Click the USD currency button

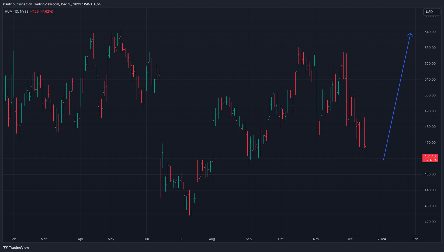432,12
